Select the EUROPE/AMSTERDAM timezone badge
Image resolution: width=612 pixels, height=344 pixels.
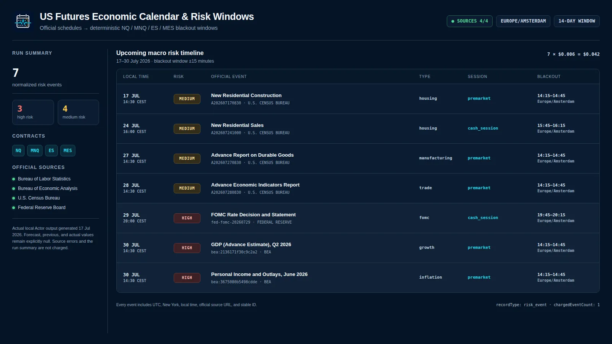coord(523,21)
